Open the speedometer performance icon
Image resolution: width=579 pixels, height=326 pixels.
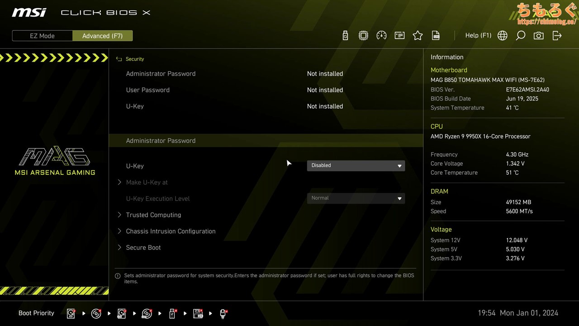click(381, 36)
